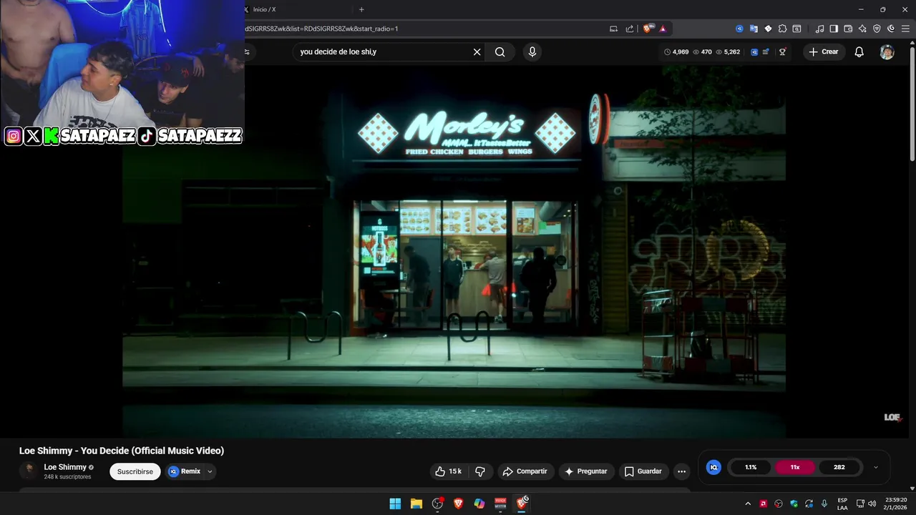The width and height of the screenshot is (916, 515).
Task: Click the YouTube search magnifier button
Action: (x=500, y=51)
